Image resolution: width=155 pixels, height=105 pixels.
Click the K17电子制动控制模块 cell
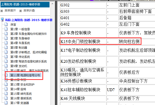[83, 50]
